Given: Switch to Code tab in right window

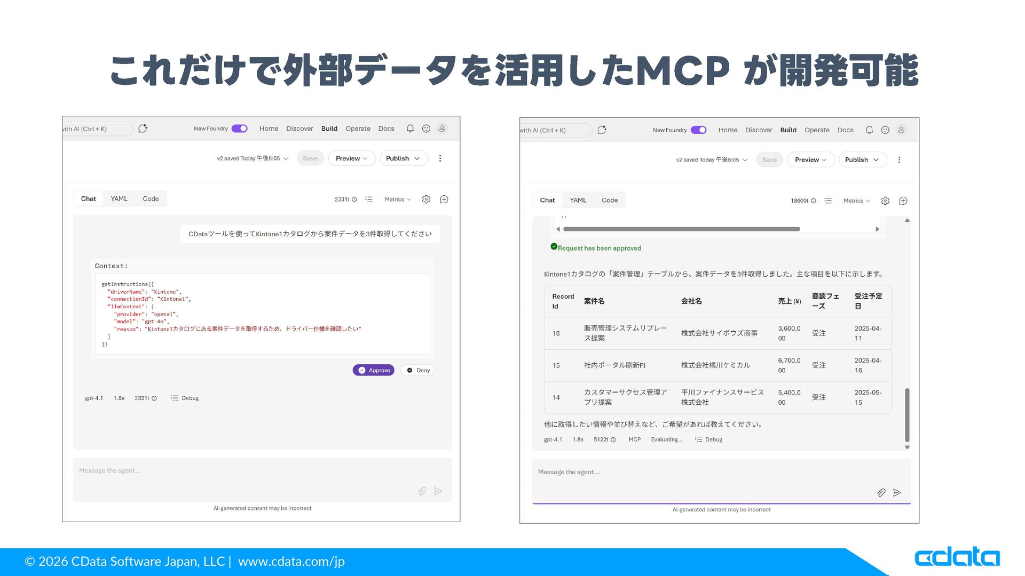Looking at the screenshot, I should click(x=609, y=201).
